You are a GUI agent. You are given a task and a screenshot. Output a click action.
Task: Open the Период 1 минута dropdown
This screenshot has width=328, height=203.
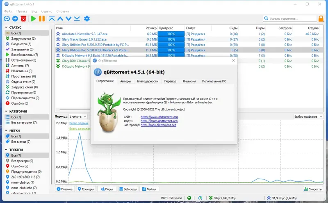coord(78,116)
